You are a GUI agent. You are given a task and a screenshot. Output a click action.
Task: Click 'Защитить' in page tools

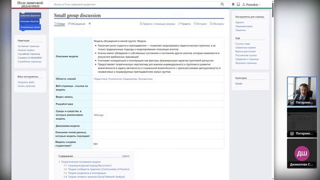point(240,30)
